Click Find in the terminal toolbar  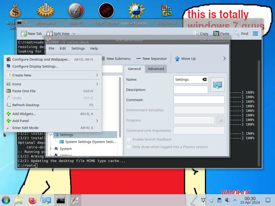click(241, 34)
